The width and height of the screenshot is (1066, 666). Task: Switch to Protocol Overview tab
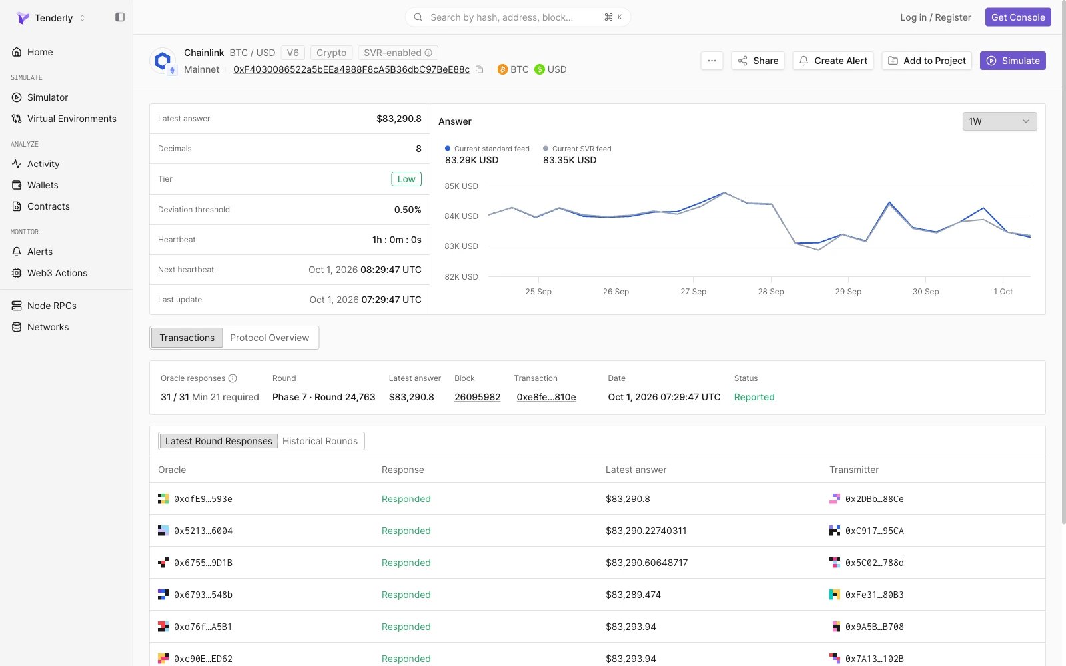(269, 338)
